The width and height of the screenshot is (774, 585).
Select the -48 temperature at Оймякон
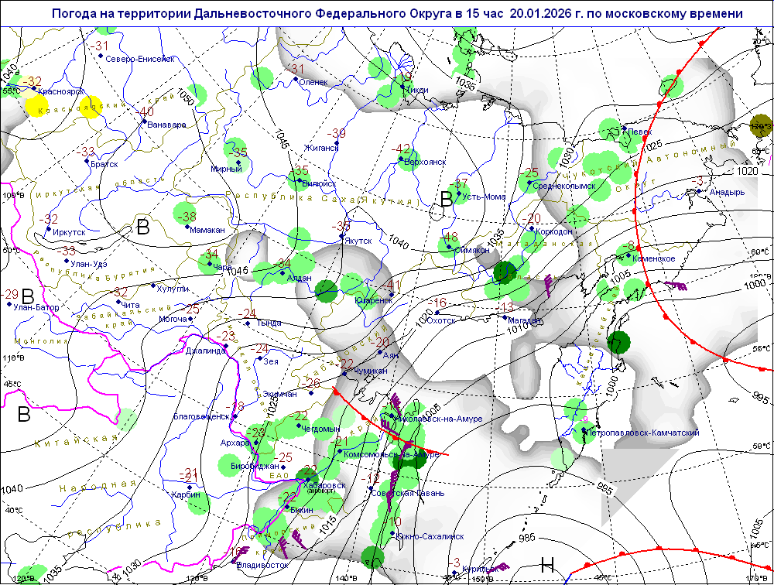tap(449, 237)
